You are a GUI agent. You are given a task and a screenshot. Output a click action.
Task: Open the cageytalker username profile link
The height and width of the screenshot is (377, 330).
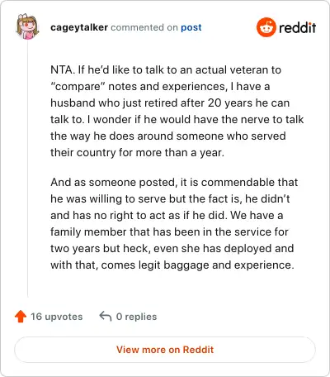pyautogui.click(x=79, y=27)
